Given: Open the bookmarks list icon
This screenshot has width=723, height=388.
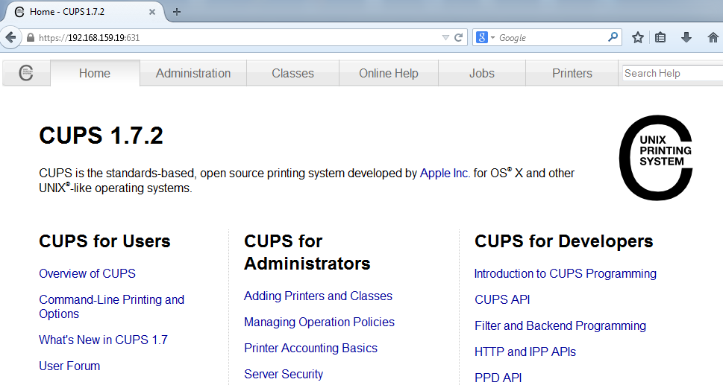Looking at the screenshot, I should [x=660, y=37].
